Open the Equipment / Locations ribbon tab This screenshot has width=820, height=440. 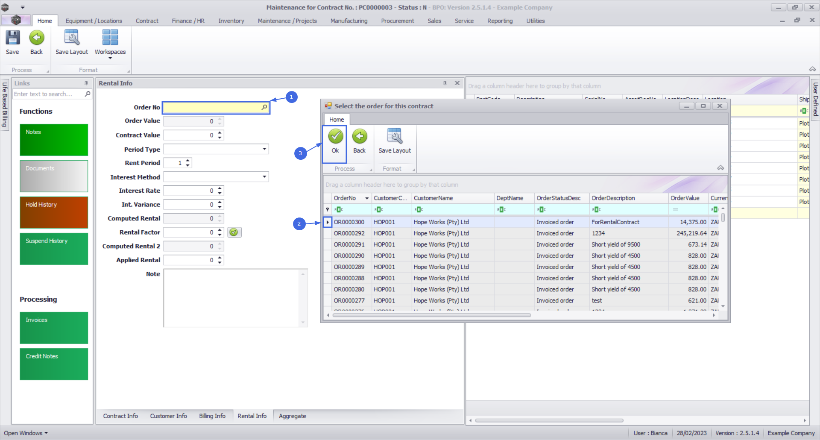(94, 21)
